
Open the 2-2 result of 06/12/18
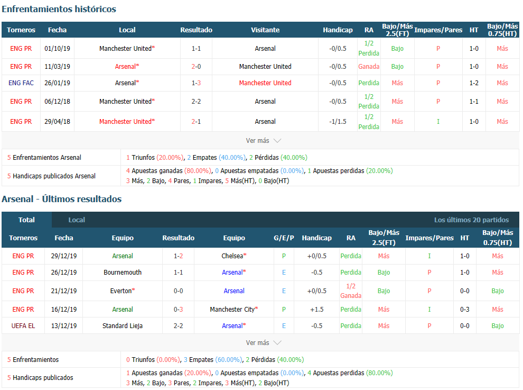point(196,101)
